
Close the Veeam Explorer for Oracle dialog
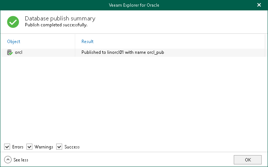tap(259, 5)
